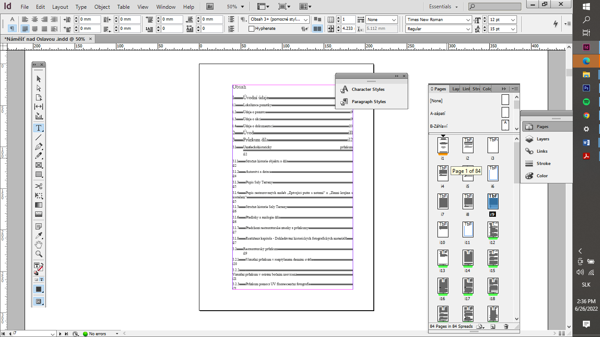600x337 pixels.
Task: Enable the Hyphenate checkbox
Action: (251, 29)
